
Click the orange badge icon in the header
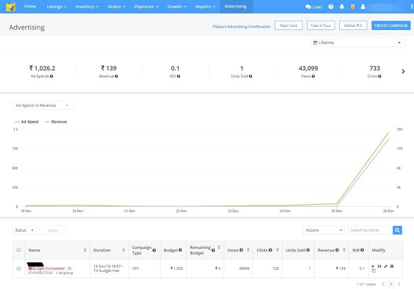pos(353,6)
